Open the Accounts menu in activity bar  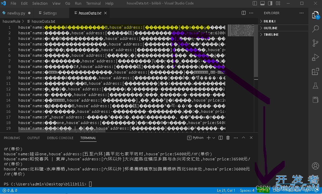click(315, 166)
